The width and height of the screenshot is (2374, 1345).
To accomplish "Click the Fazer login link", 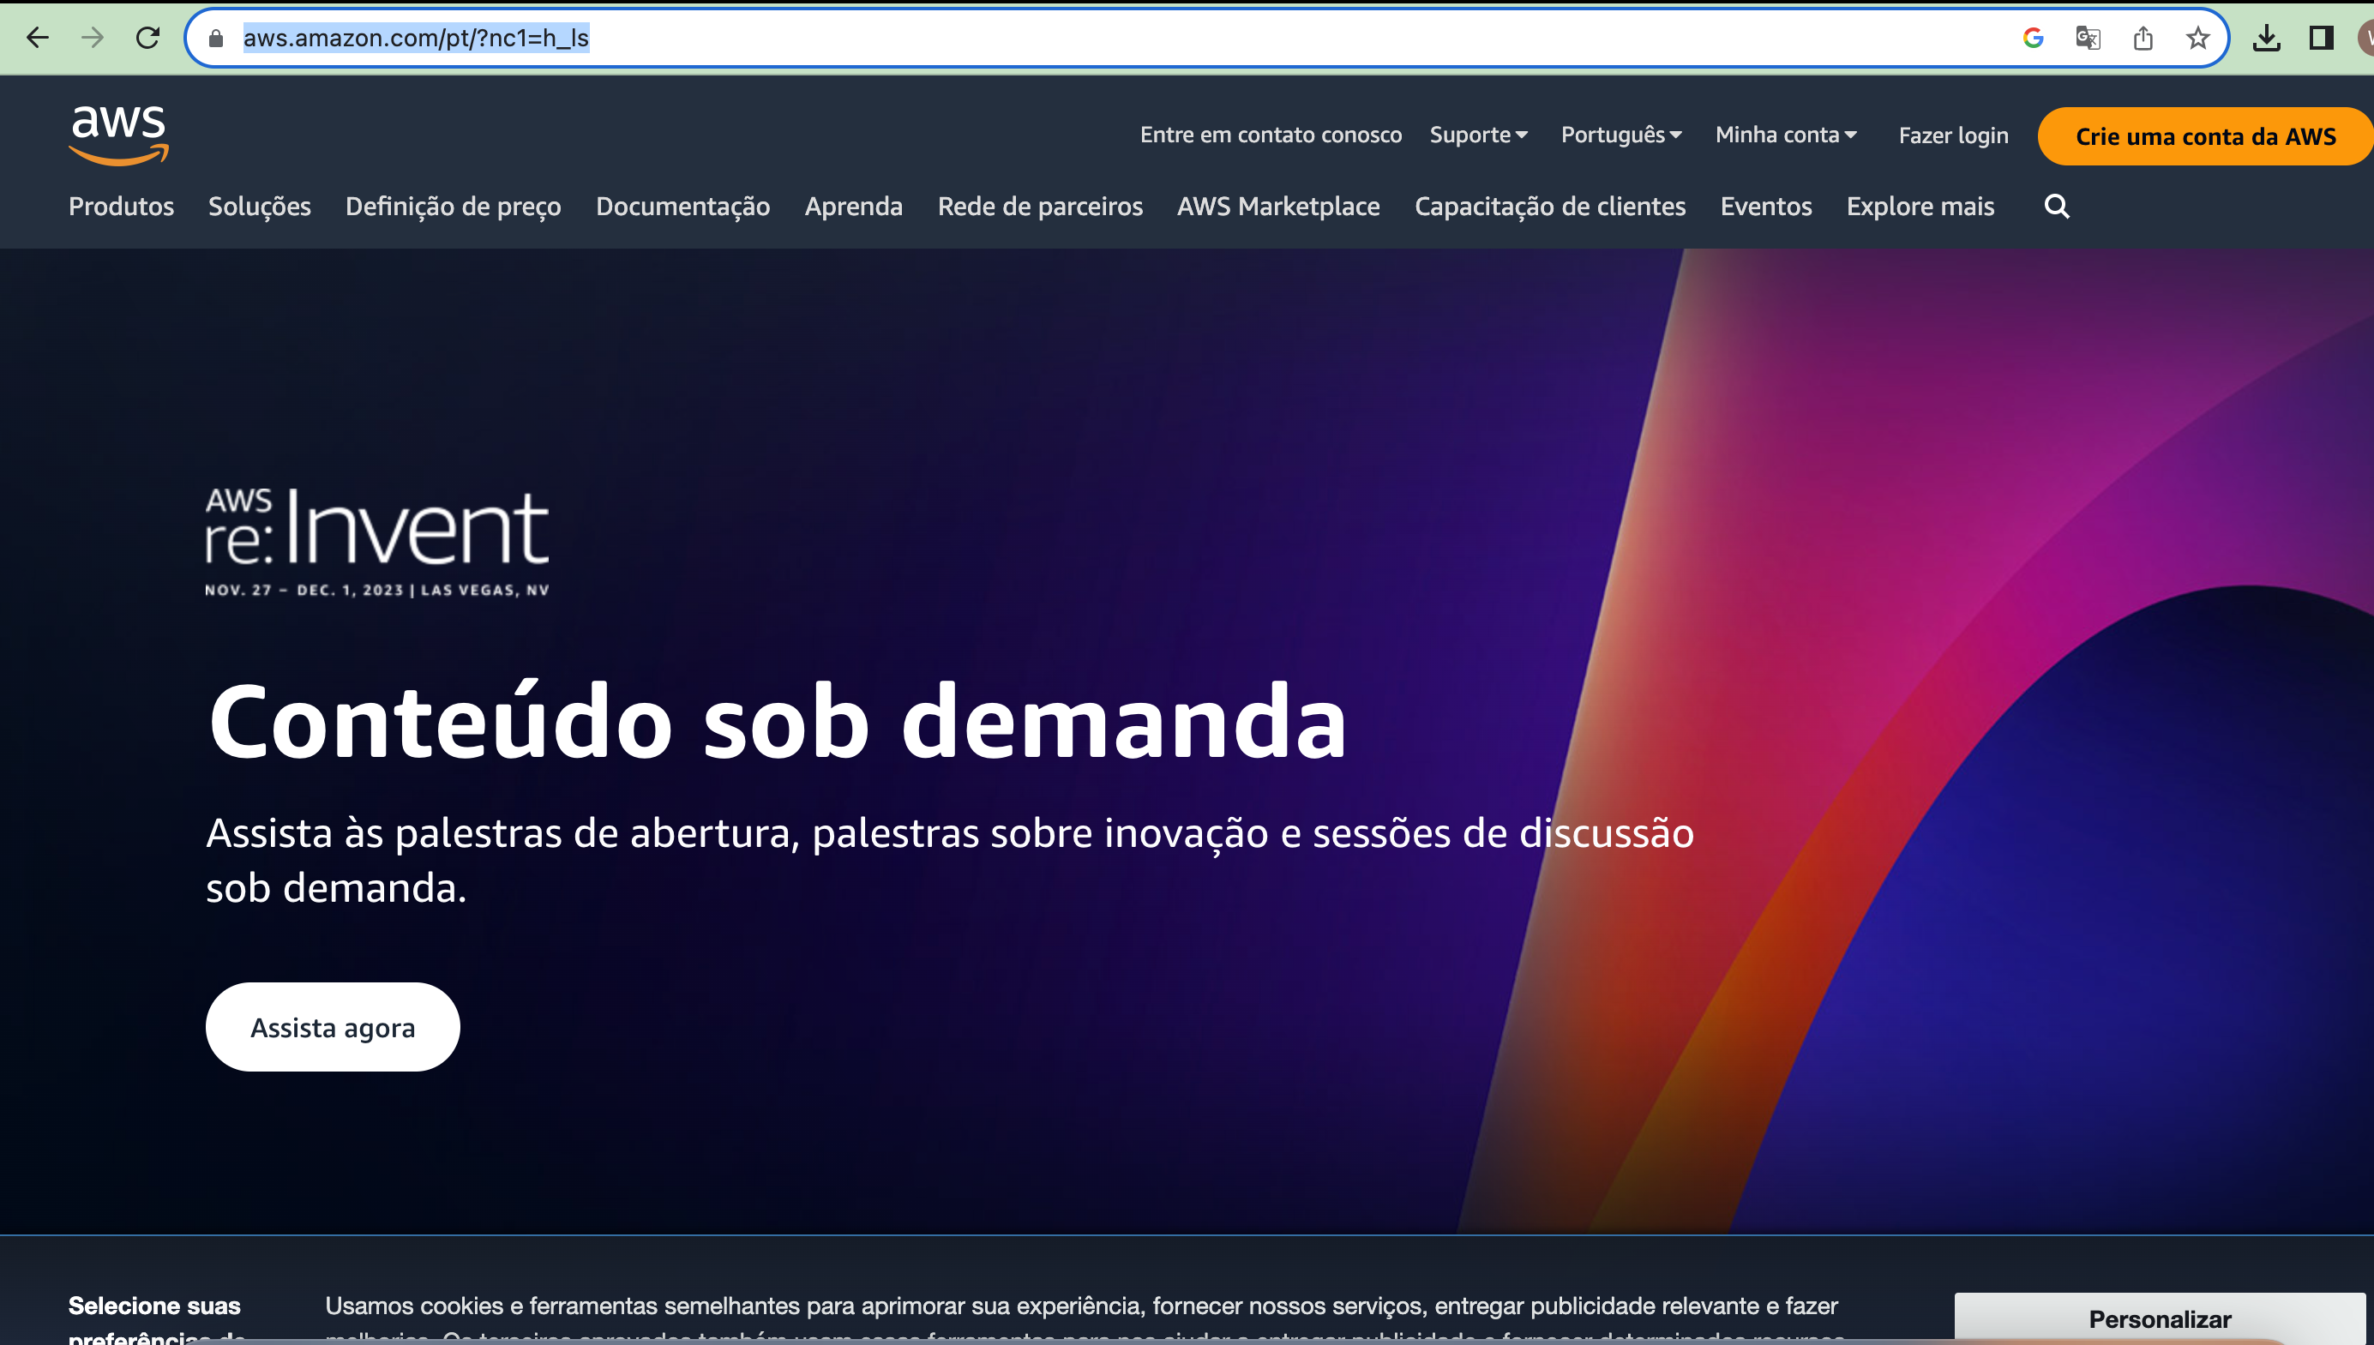I will click(1953, 135).
